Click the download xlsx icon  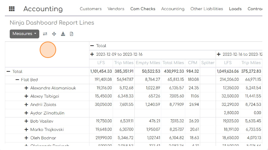coord(63,34)
